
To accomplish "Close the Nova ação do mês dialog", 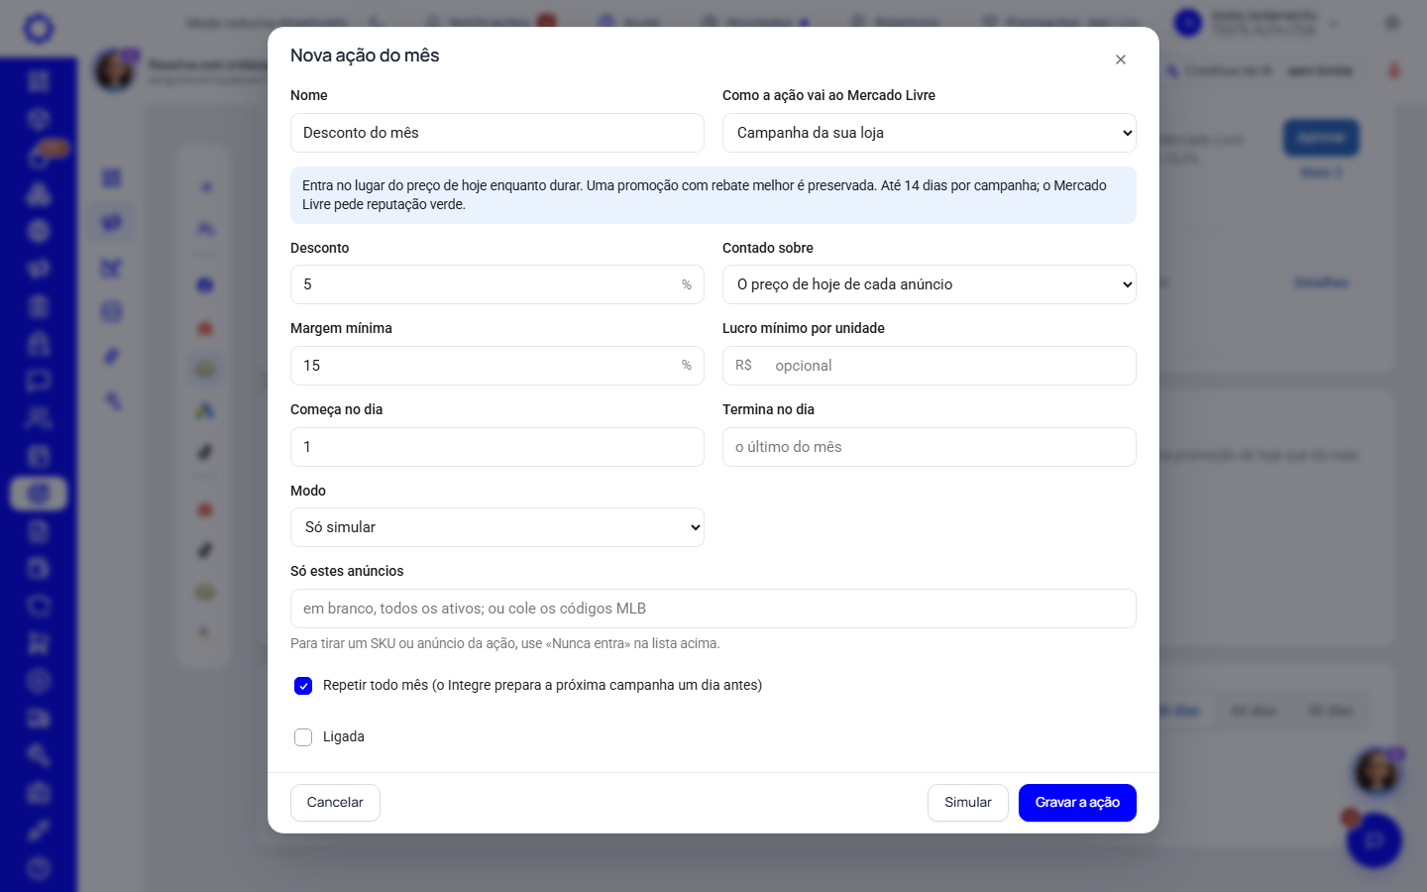I will point(1121,59).
